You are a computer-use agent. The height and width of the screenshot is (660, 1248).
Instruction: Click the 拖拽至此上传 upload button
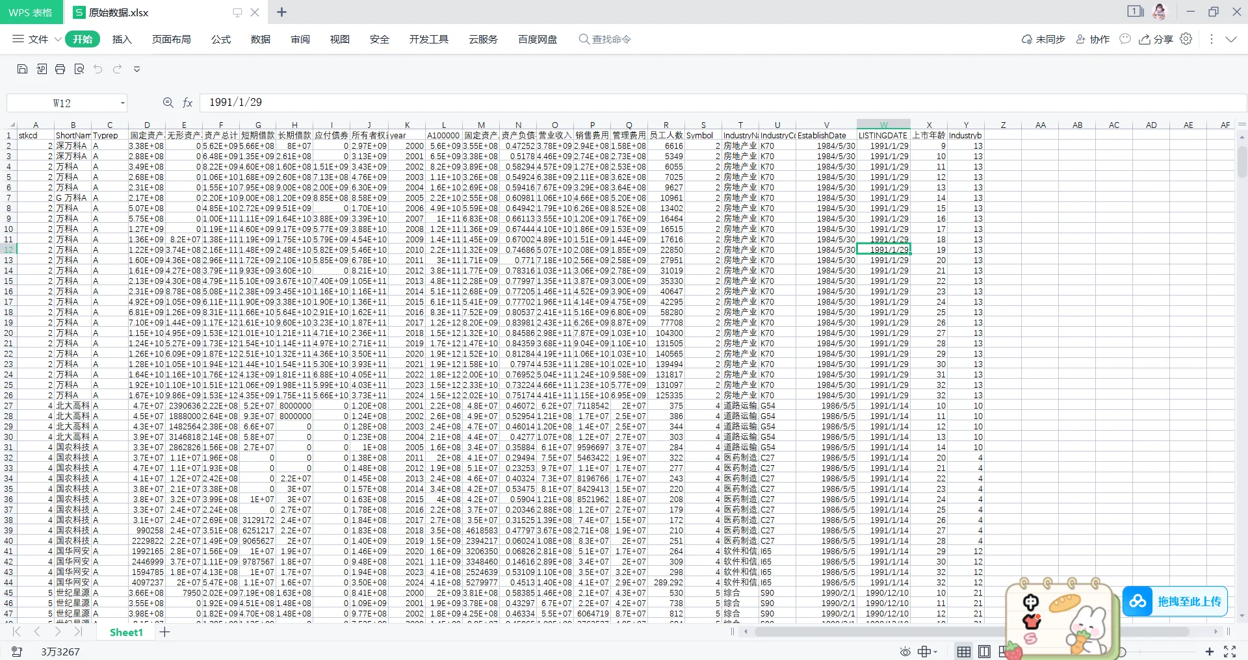[x=1175, y=602]
